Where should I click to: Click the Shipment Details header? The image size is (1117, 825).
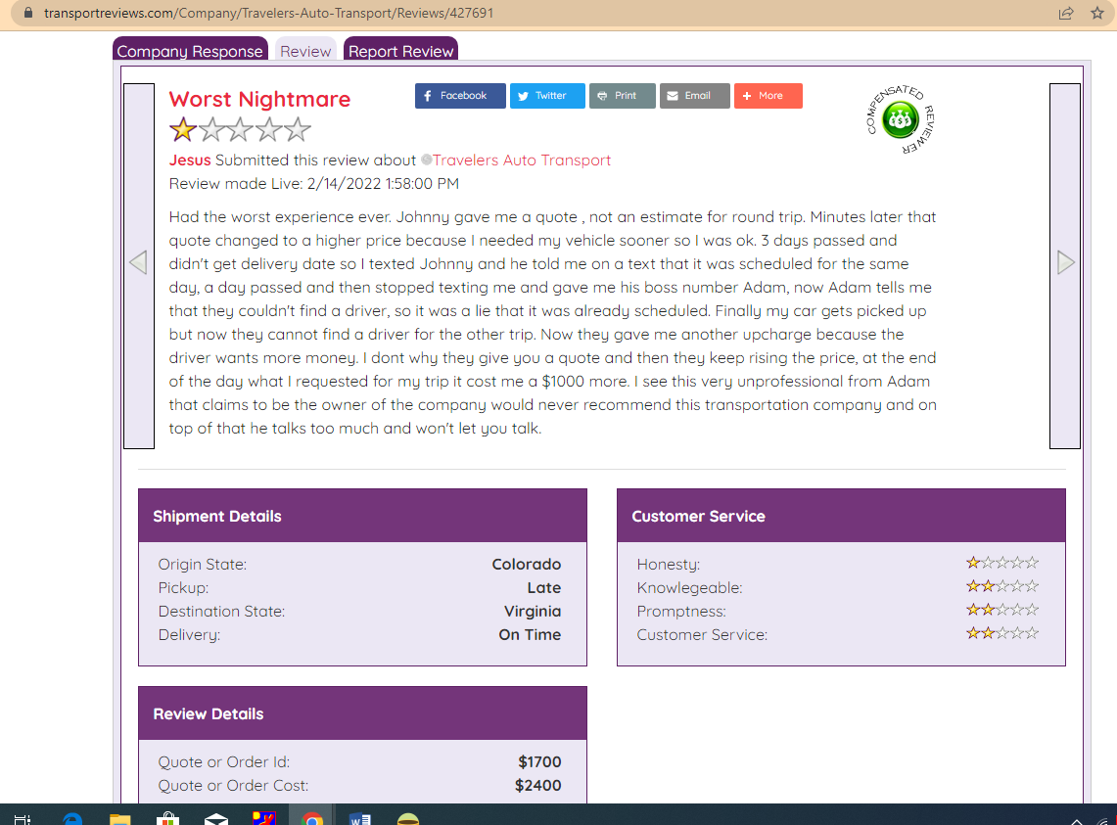tap(362, 516)
